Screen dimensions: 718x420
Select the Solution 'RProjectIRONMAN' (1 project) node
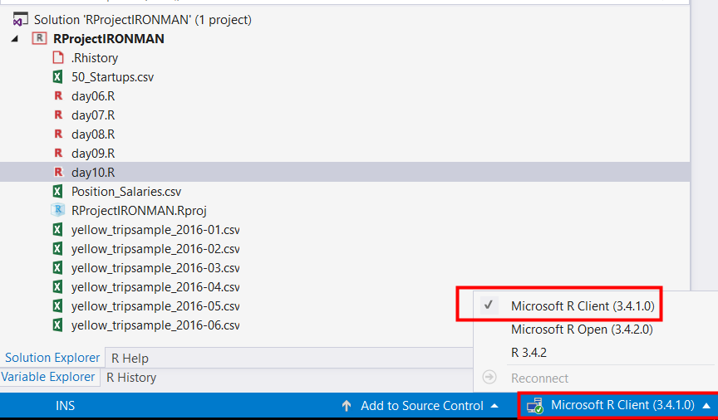pyautogui.click(x=143, y=20)
